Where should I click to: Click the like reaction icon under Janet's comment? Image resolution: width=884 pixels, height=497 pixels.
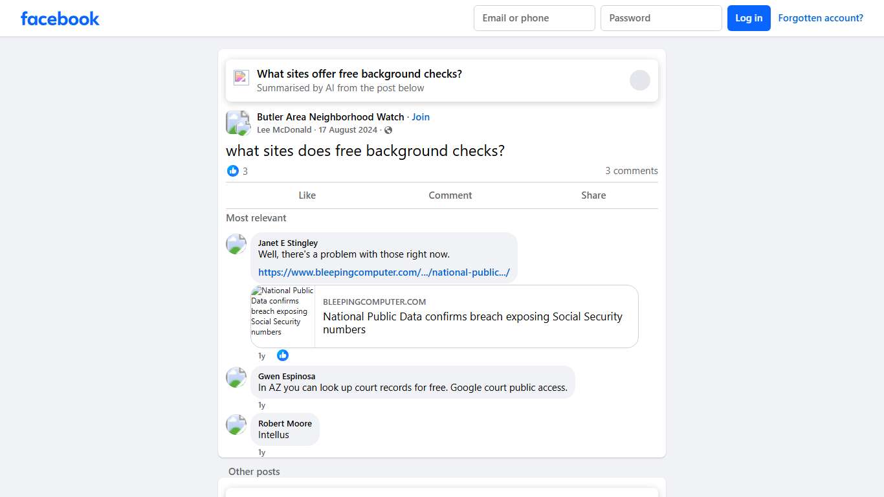click(x=282, y=355)
